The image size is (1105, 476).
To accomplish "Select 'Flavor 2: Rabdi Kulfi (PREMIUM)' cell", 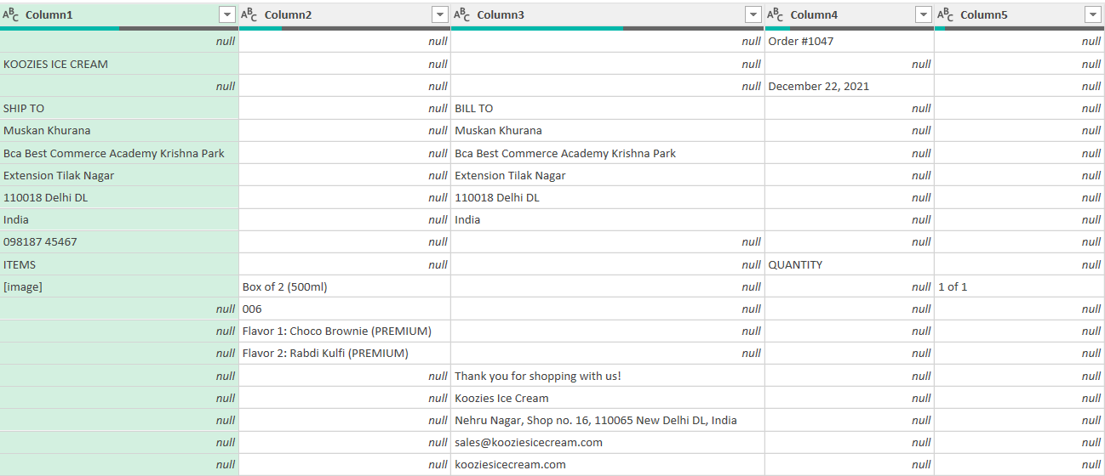I will pos(345,353).
